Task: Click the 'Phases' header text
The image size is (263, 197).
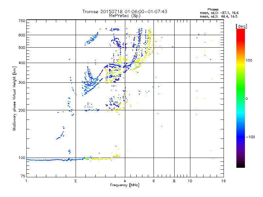Action: coord(213,10)
